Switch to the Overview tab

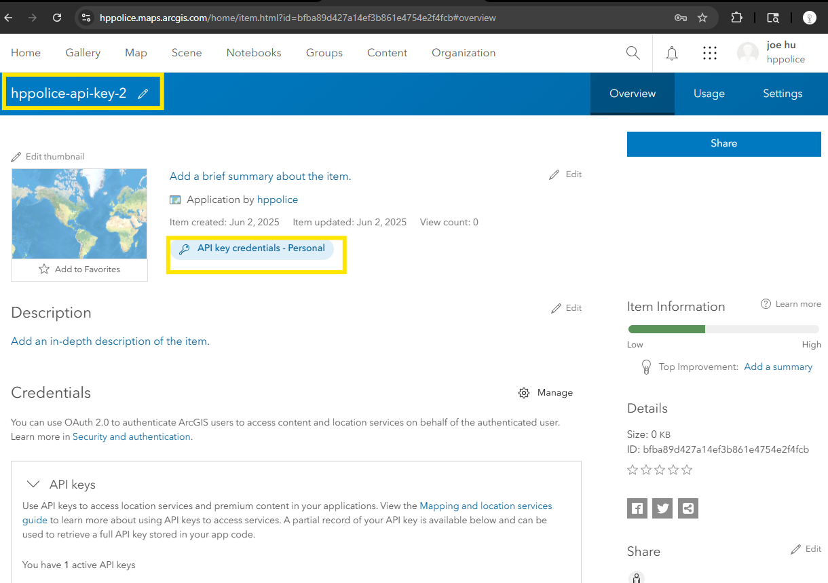click(633, 94)
